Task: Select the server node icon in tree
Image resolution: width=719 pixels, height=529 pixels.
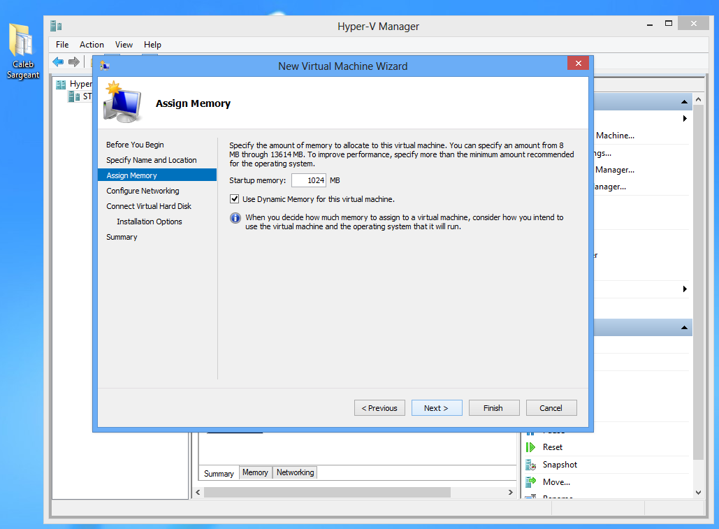Action: tap(74, 96)
